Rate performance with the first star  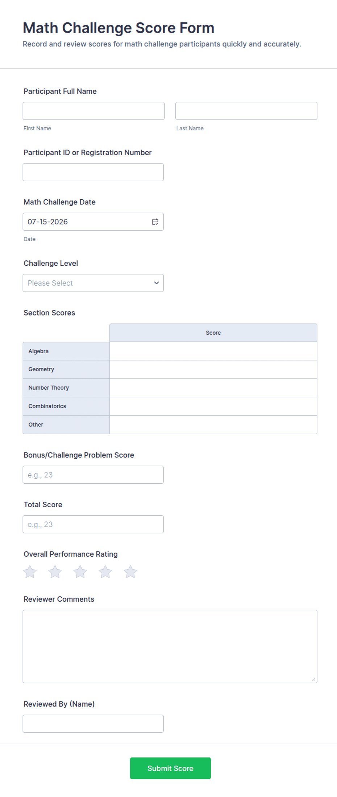[30, 572]
